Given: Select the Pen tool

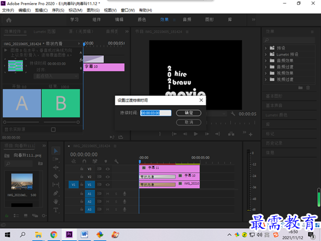Looking at the screenshot, I should pyautogui.click(x=56, y=193).
